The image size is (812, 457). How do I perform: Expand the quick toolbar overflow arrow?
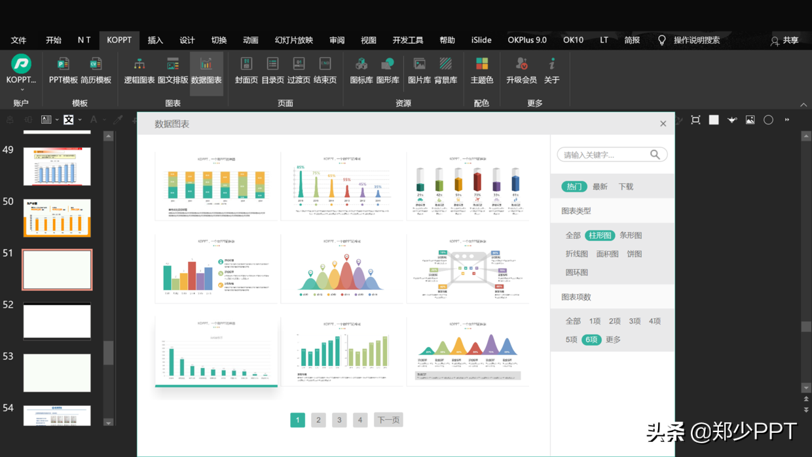[x=787, y=120]
